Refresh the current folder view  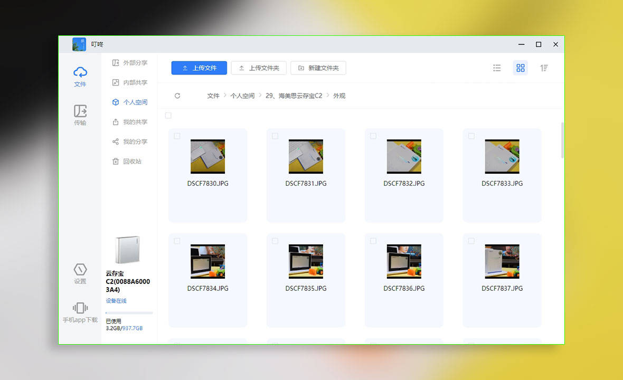(177, 96)
